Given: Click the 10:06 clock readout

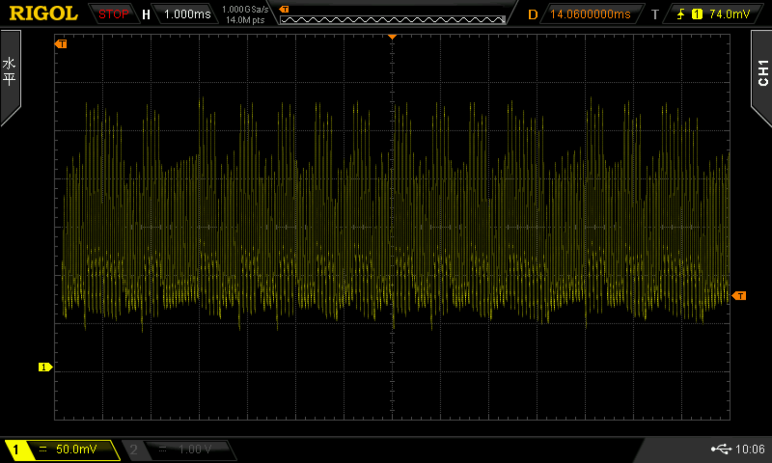Looking at the screenshot, I should tap(750, 450).
